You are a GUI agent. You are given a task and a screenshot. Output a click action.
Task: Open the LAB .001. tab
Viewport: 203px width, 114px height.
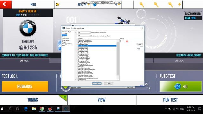[24, 60]
